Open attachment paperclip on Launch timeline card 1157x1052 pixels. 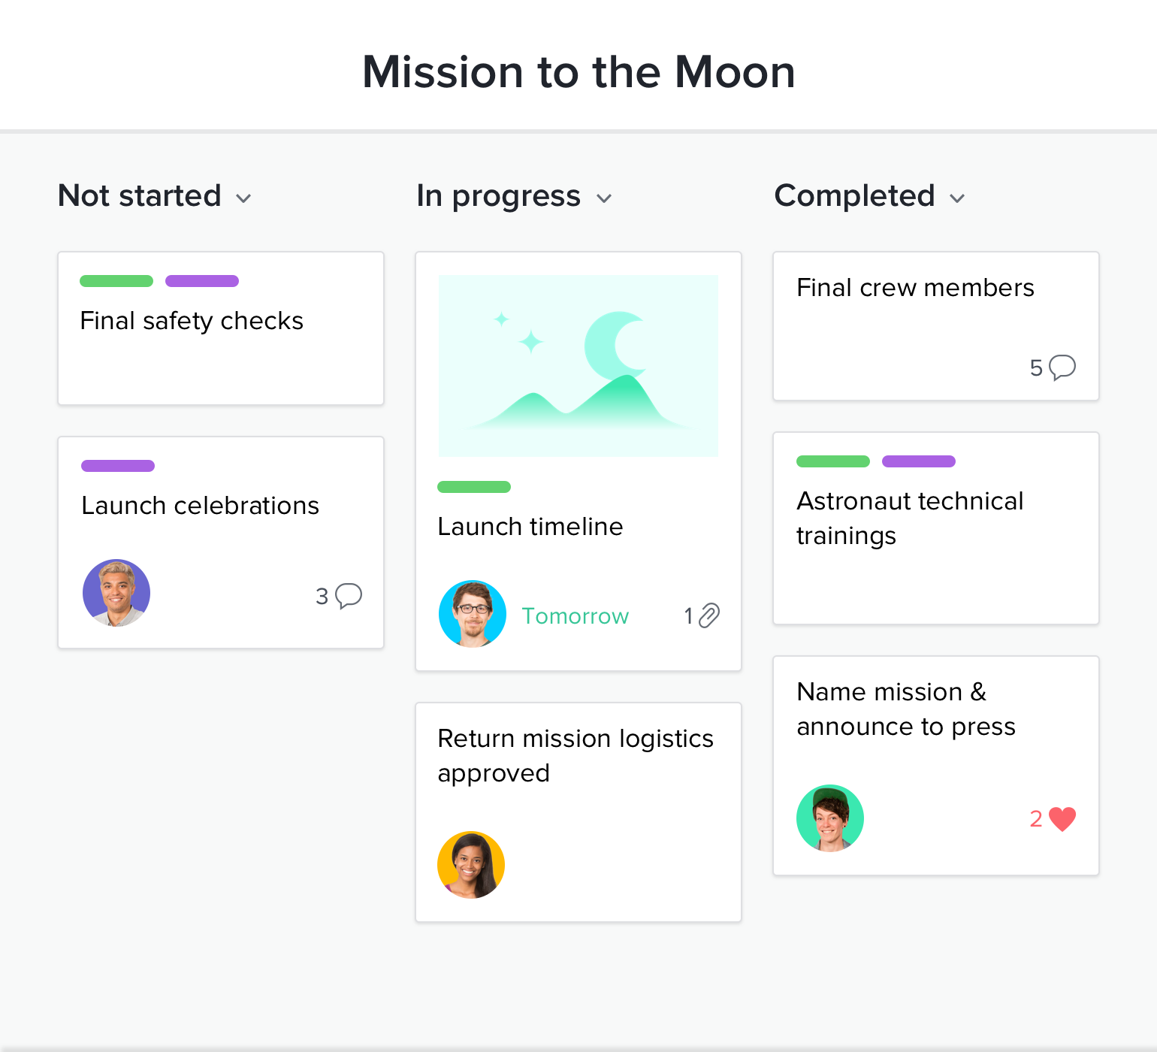pyautogui.click(x=708, y=615)
